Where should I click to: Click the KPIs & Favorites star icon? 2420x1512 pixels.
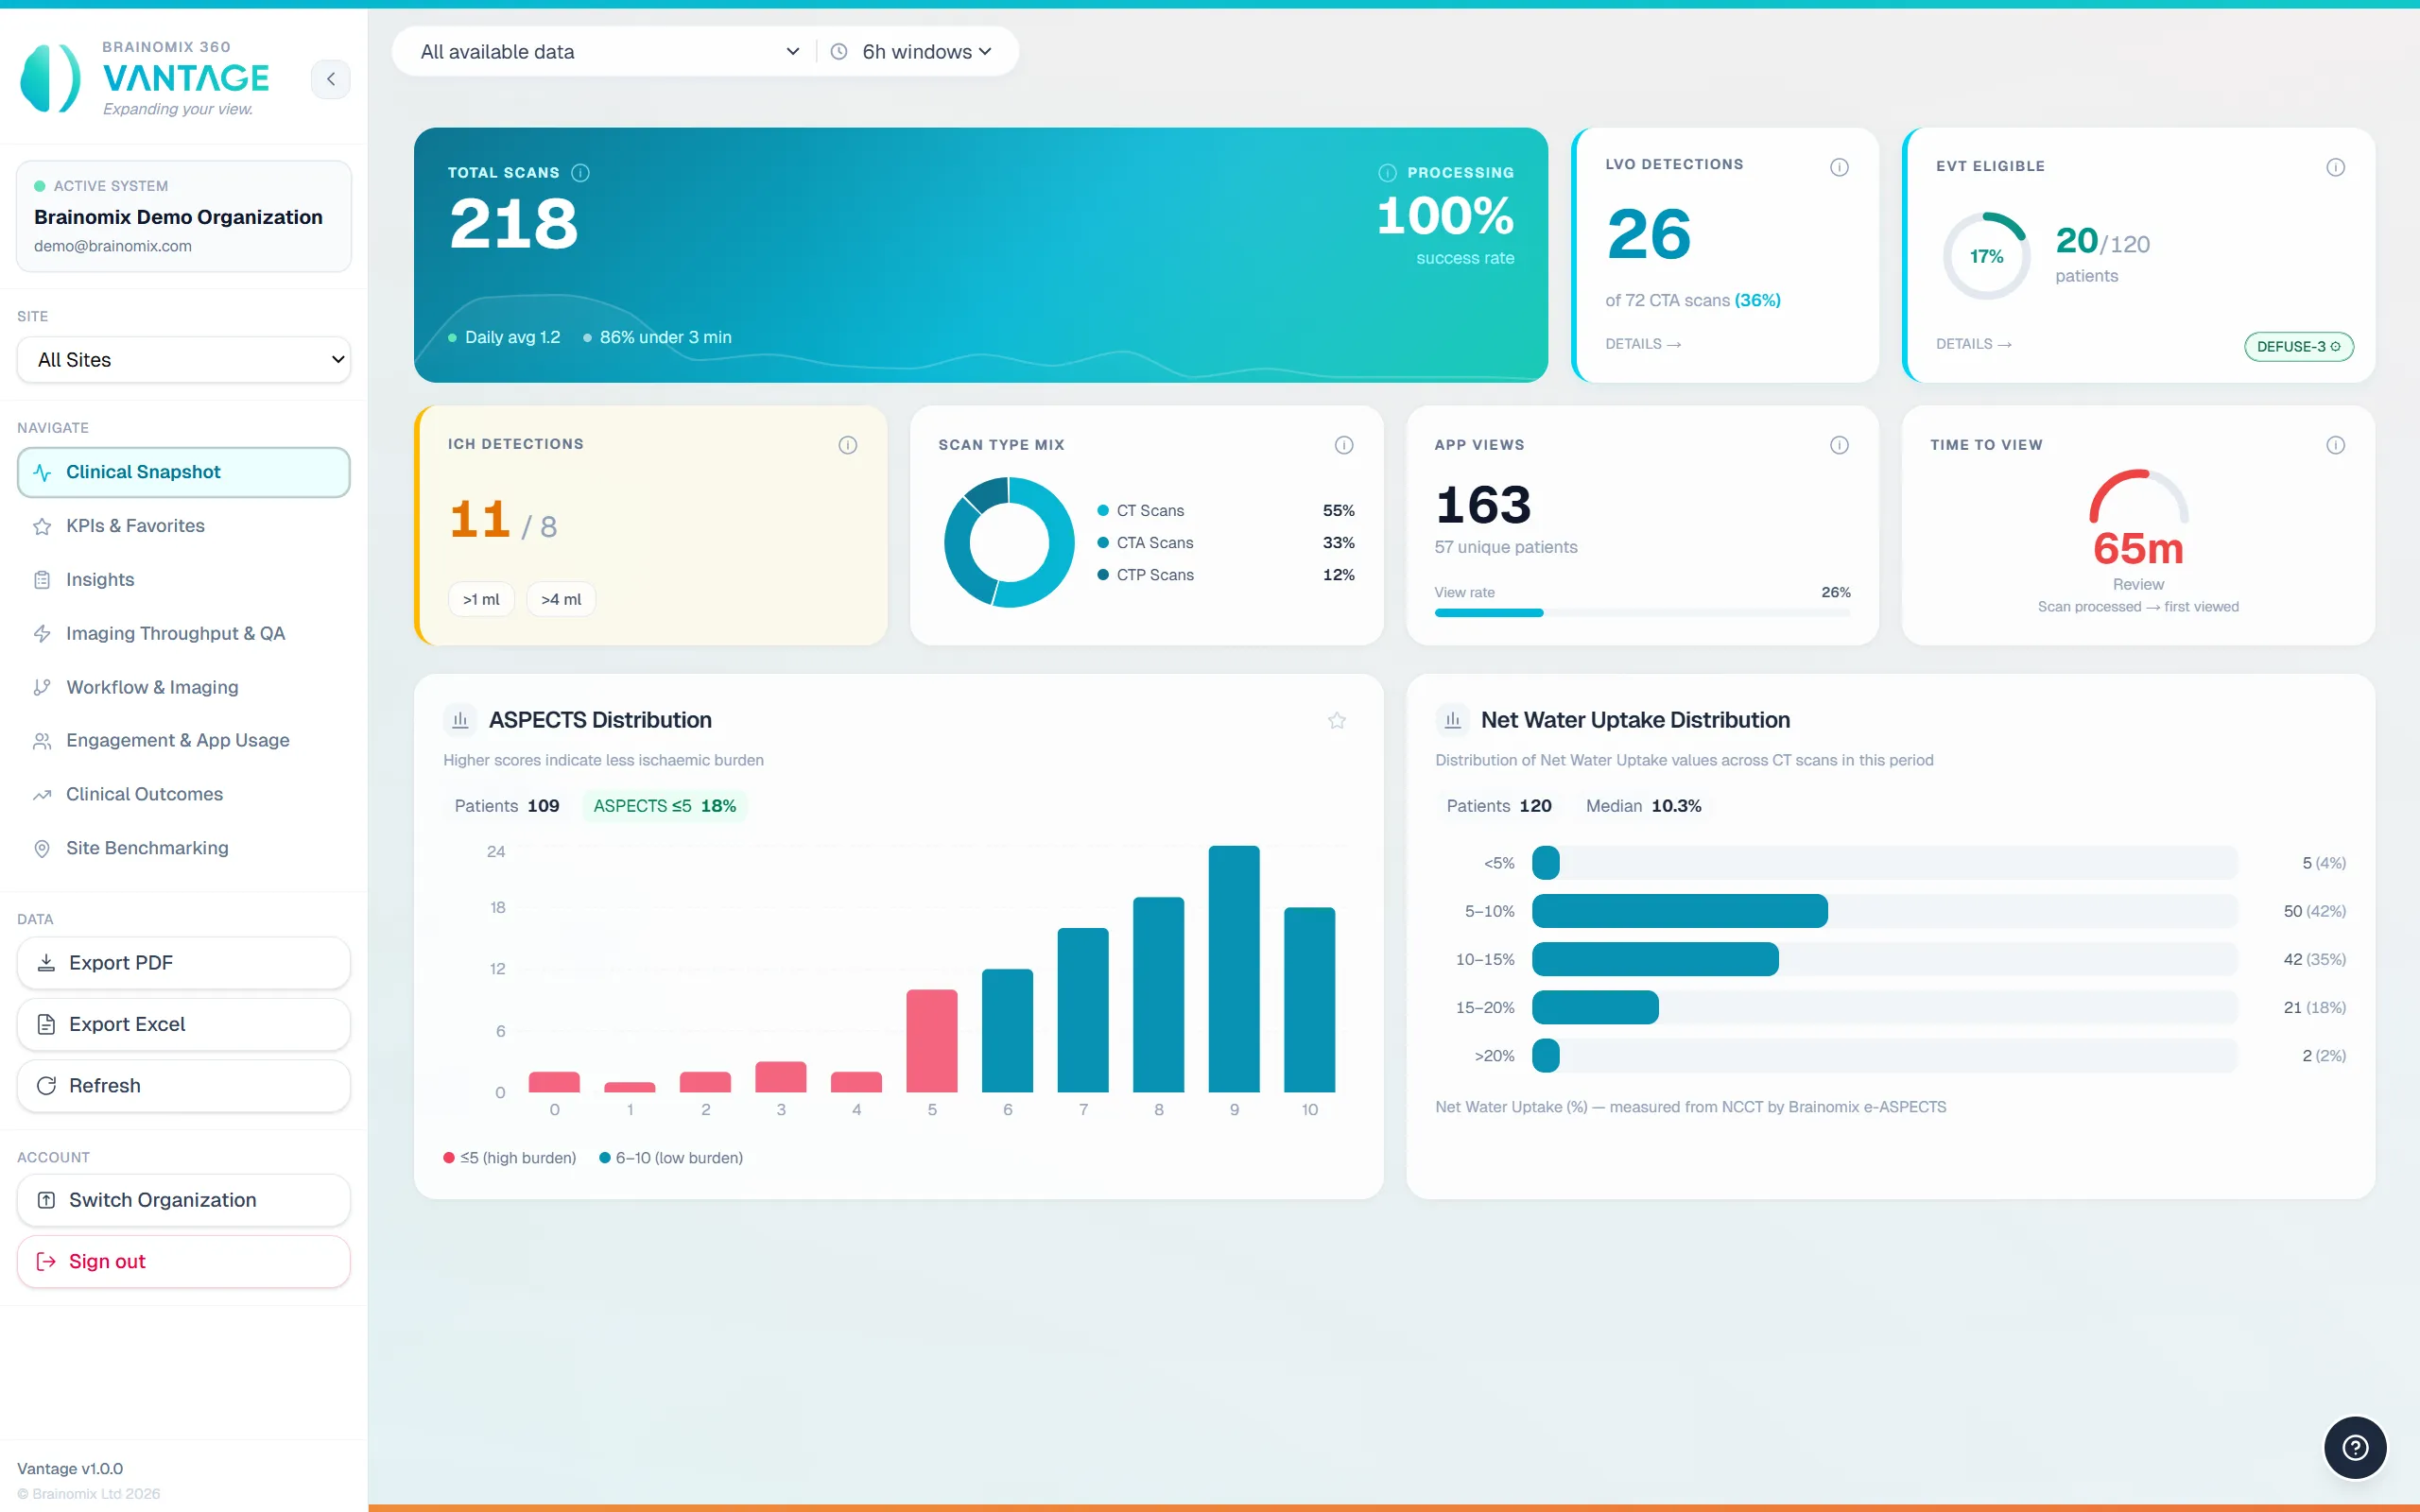point(42,526)
